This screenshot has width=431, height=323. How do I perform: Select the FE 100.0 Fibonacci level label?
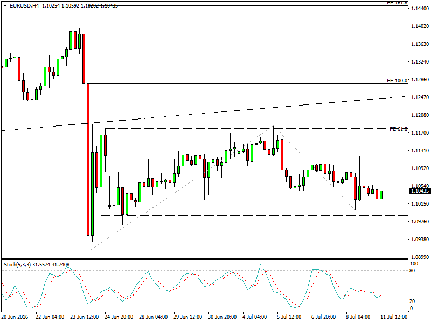(x=397, y=80)
